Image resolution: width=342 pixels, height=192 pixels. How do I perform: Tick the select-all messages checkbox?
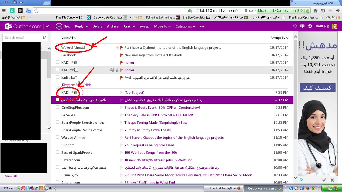(x=57, y=37)
